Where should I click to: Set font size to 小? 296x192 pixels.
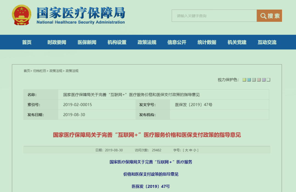coord(195,150)
